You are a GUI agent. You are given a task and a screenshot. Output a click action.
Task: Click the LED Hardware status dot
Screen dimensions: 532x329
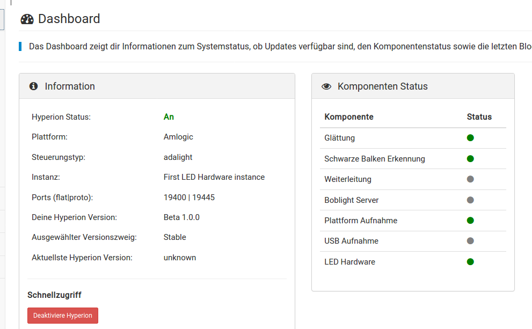(470, 262)
